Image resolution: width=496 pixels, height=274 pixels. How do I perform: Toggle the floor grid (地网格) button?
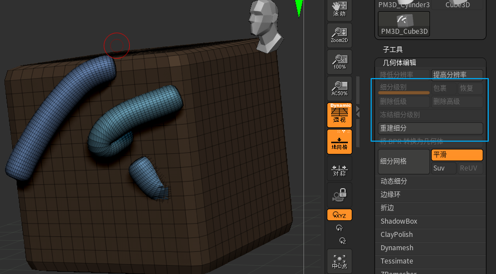[340, 142]
